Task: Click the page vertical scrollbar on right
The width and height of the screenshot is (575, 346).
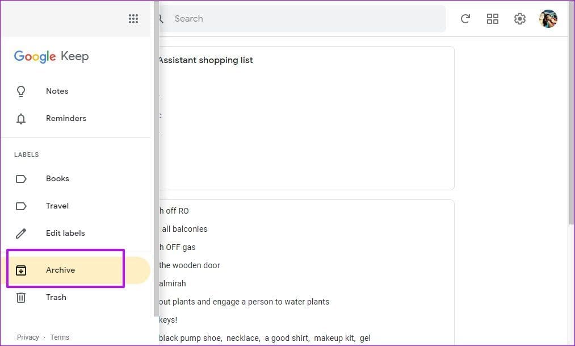Action: tap(571, 114)
